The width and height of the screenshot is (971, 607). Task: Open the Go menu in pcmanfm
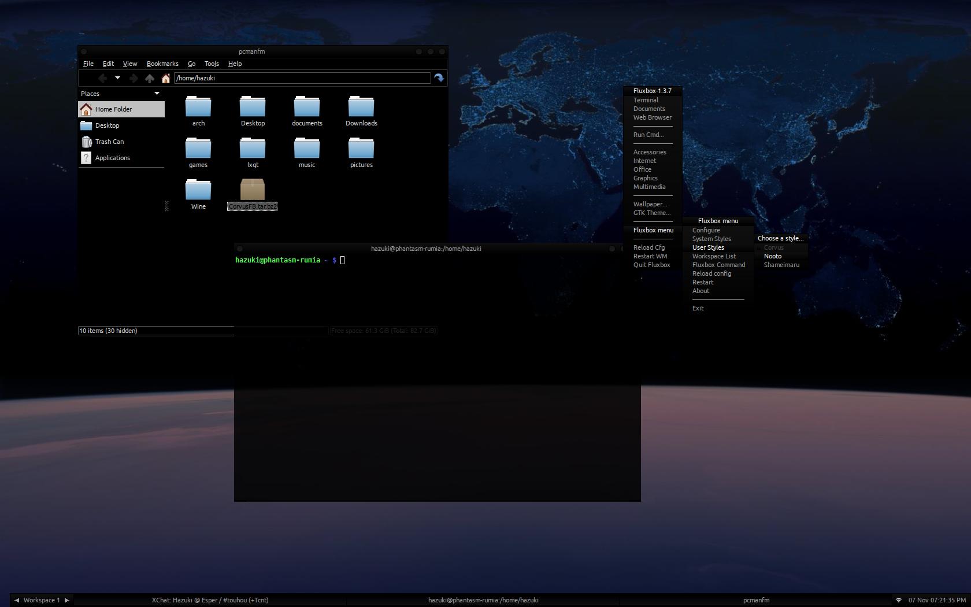pos(191,64)
